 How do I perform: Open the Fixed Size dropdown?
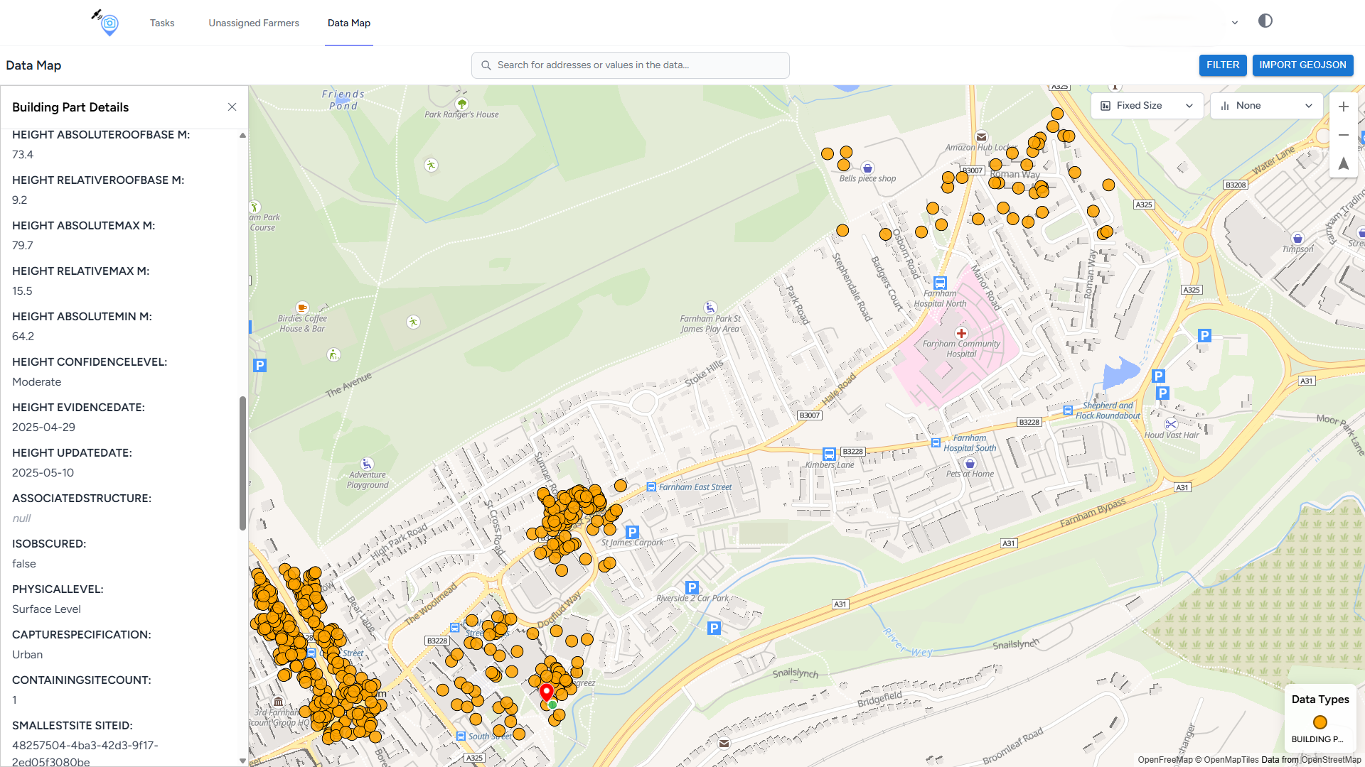(1147, 106)
